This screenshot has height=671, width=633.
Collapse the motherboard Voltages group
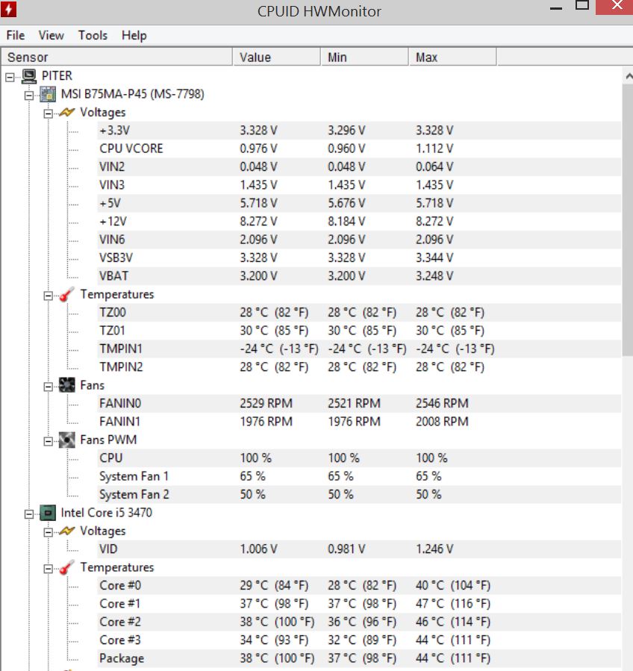(x=49, y=114)
